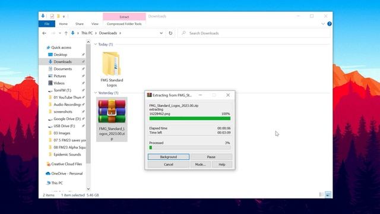Go back with the back arrow
This screenshot has width=380, height=214.
coord(44,33)
